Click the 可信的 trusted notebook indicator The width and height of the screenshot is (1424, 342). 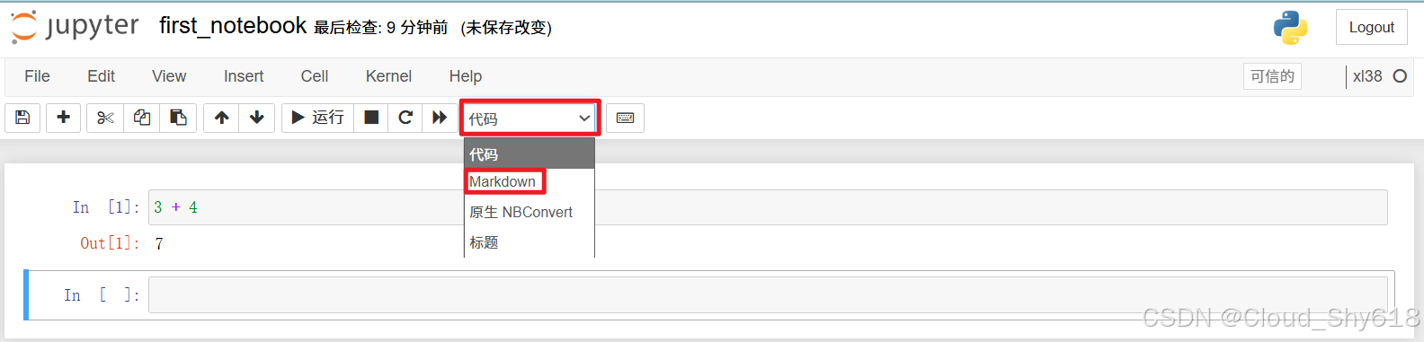(x=1272, y=76)
